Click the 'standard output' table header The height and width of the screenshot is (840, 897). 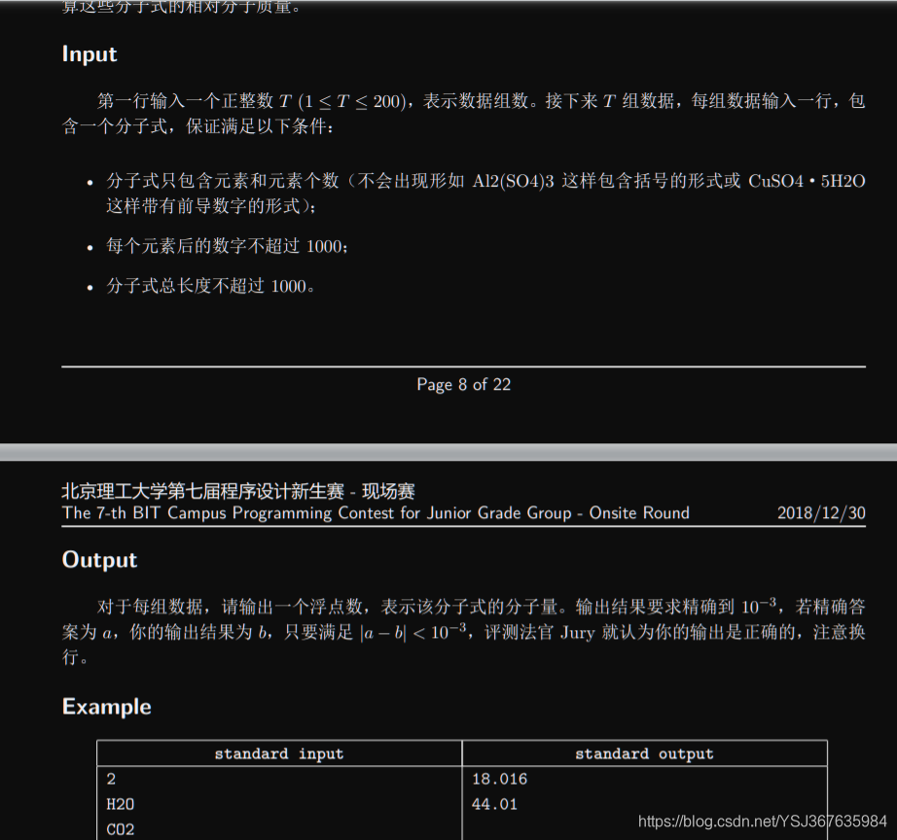(x=644, y=753)
